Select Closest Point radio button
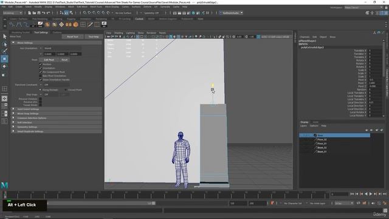Image resolution: width=389 pixels, height=219 pixels. (66, 90)
